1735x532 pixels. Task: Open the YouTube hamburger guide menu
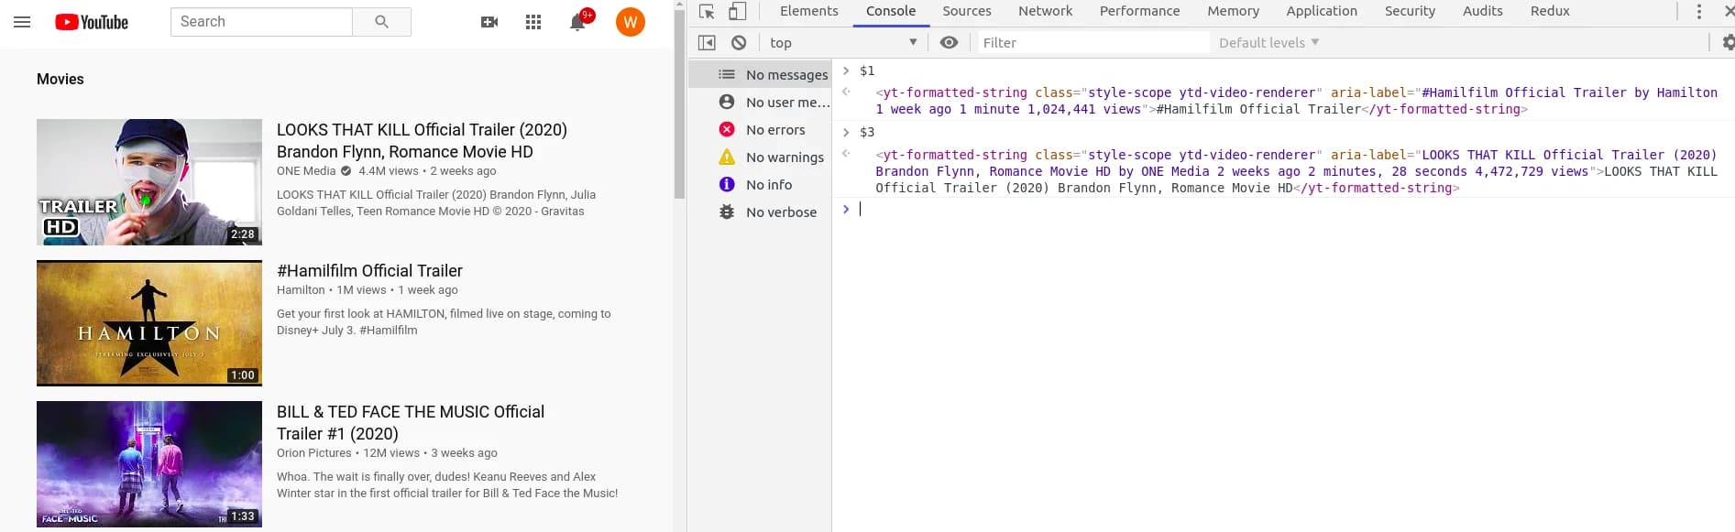pyautogui.click(x=22, y=22)
